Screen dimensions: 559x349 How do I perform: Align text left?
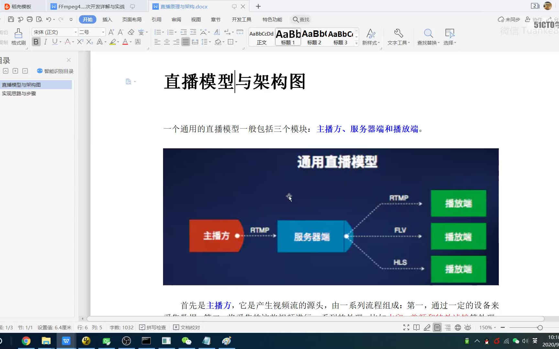click(x=158, y=42)
